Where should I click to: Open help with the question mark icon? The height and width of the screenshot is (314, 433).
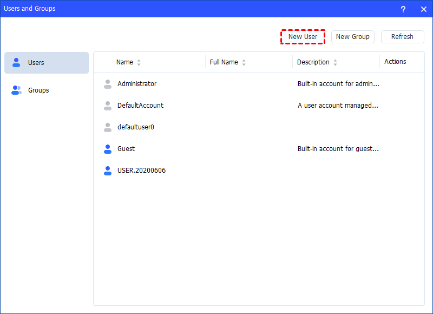pos(403,9)
